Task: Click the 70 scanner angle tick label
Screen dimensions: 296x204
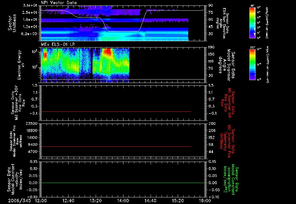Action: [211, 69]
